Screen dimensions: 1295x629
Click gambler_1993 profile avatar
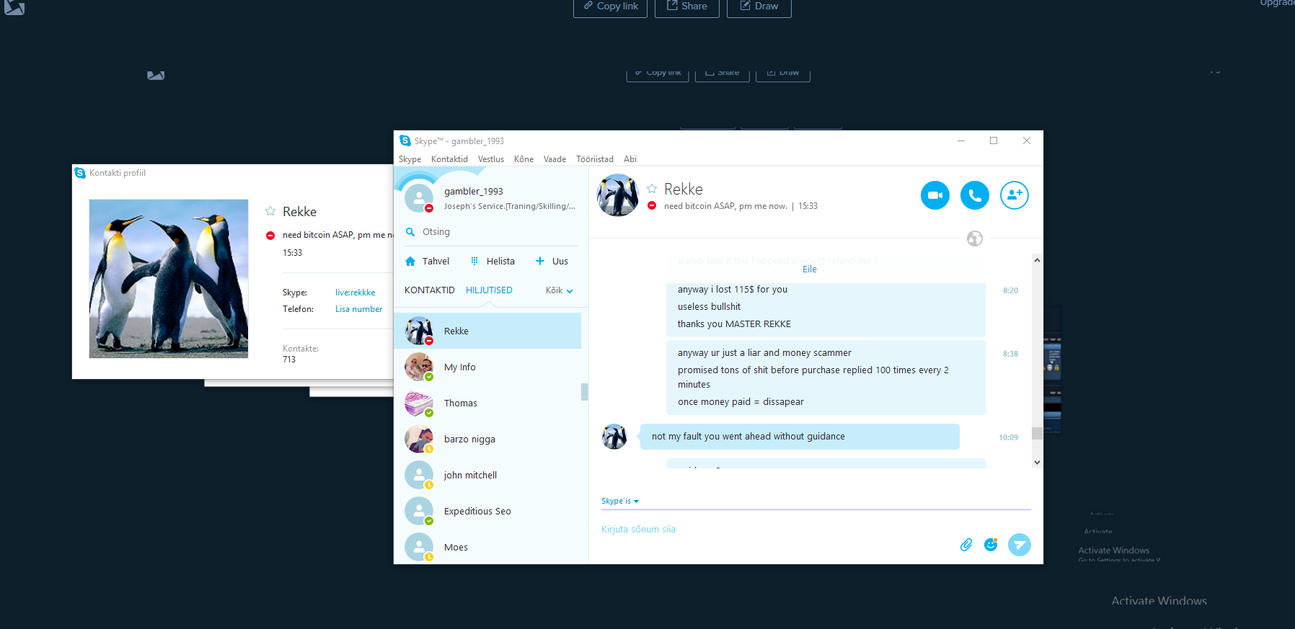tap(418, 197)
